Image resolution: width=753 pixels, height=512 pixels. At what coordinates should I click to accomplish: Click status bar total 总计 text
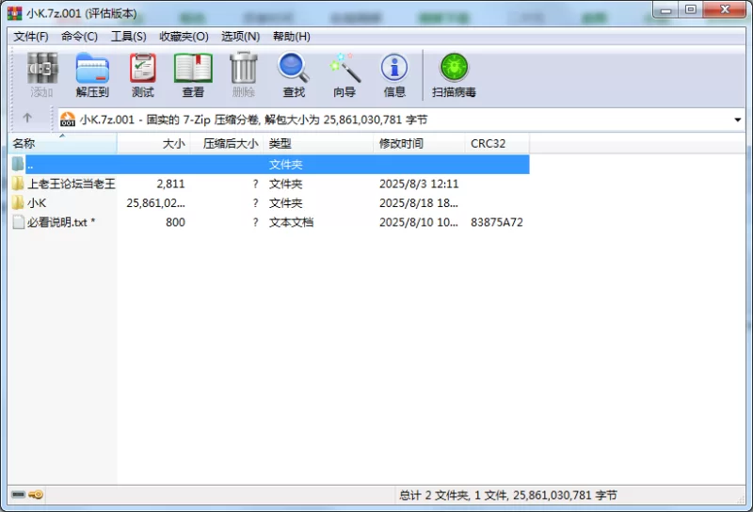(508, 495)
